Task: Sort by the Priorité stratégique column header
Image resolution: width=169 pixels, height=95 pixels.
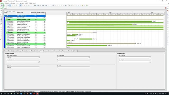Action: [x=41, y=13]
